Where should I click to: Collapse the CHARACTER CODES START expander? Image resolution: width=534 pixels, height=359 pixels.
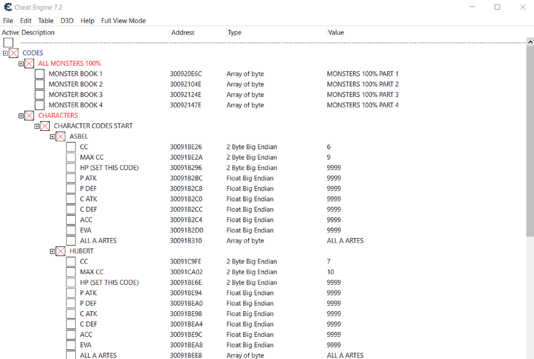[x=37, y=127]
